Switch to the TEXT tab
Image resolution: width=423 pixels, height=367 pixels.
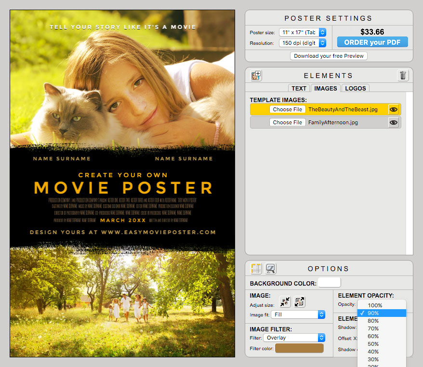[299, 88]
